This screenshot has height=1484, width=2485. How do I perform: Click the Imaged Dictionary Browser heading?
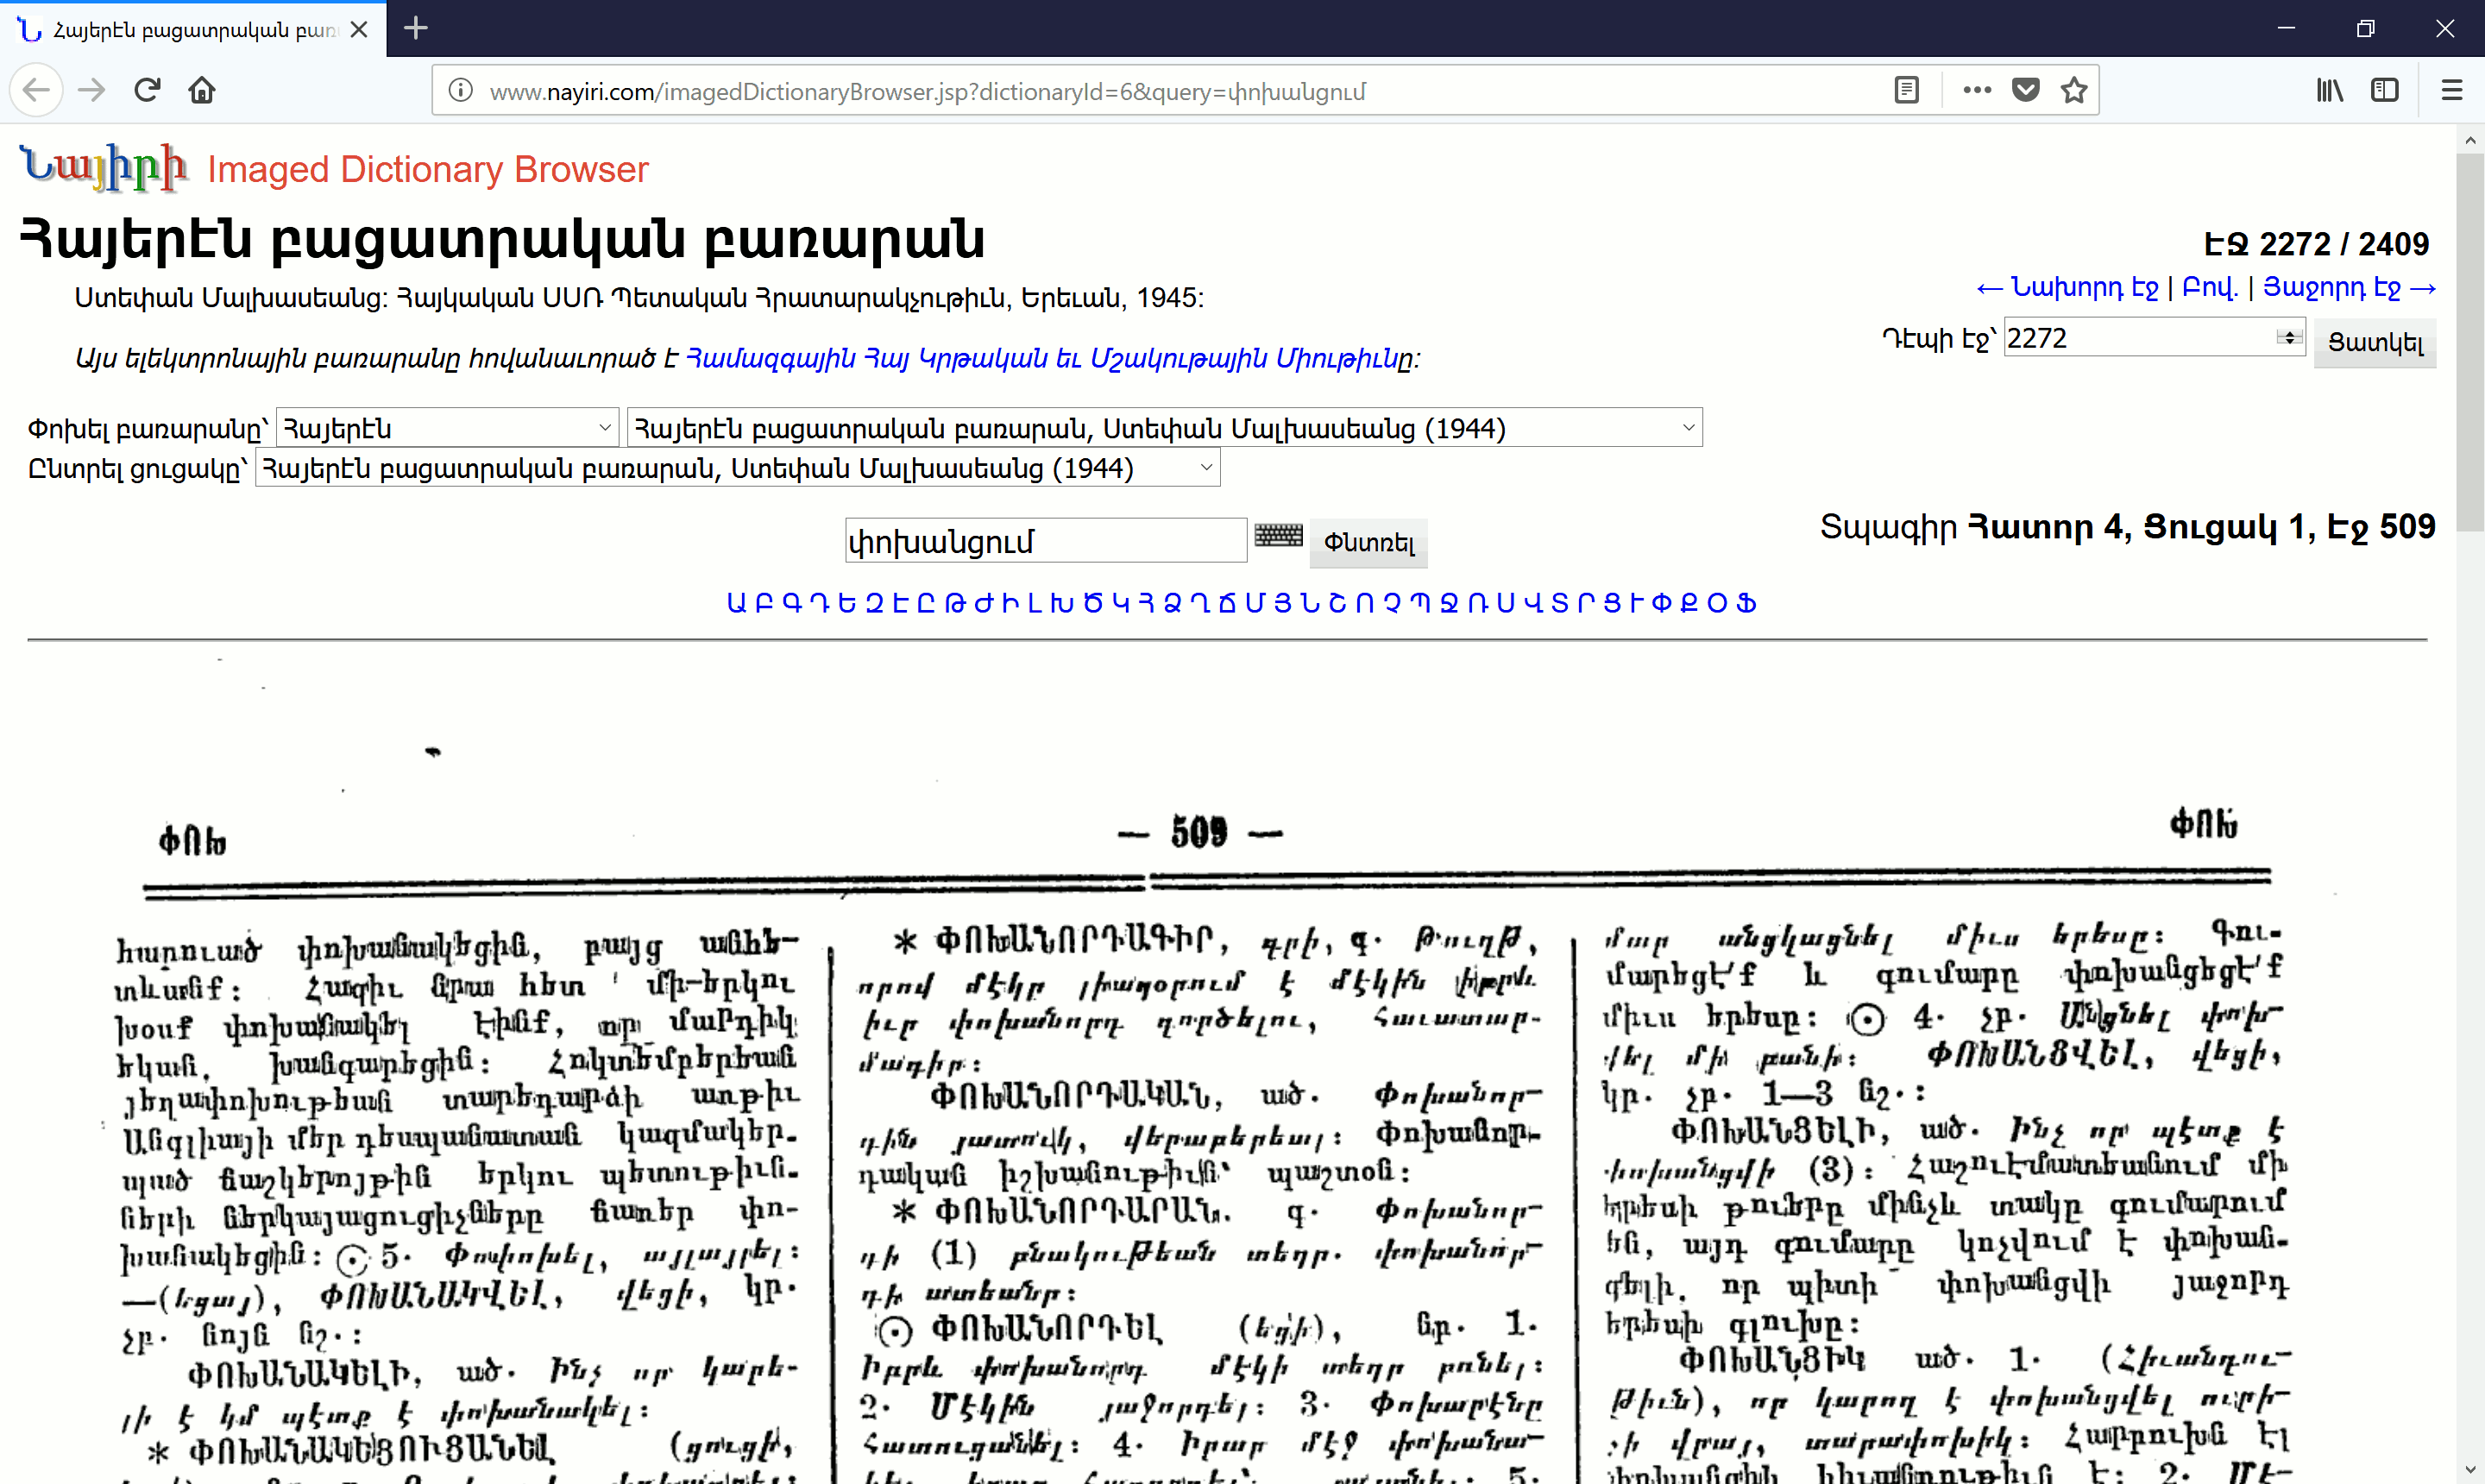tap(428, 169)
